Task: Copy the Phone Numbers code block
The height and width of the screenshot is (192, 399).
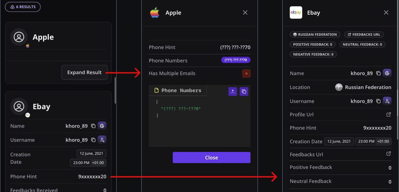Action: pyautogui.click(x=244, y=91)
